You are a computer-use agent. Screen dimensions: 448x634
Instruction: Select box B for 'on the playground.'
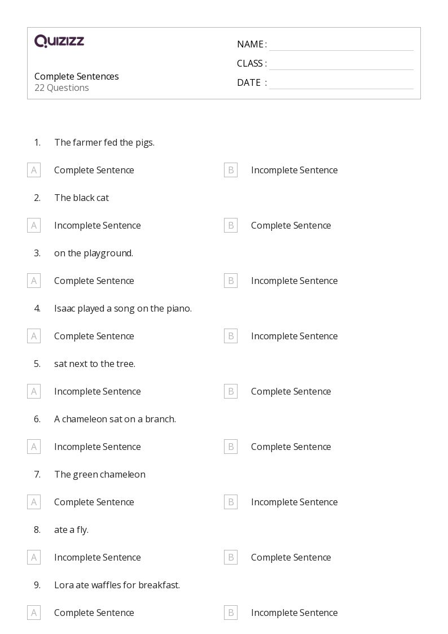point(231,281)
